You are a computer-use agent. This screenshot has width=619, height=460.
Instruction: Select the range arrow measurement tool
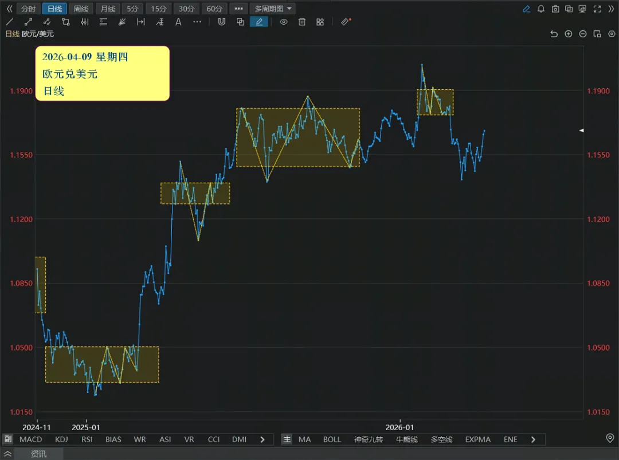(141, 22)
